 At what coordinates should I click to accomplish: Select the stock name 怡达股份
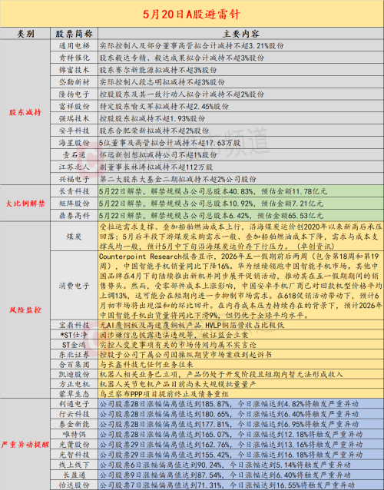[74, 485]
